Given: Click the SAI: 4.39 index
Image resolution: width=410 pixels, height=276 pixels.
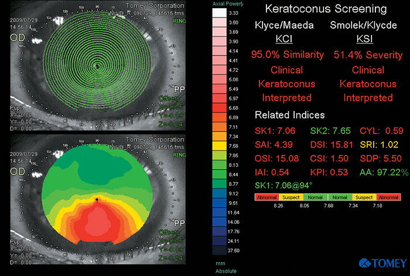Looking at the screenshot, I should coord(274,144).
